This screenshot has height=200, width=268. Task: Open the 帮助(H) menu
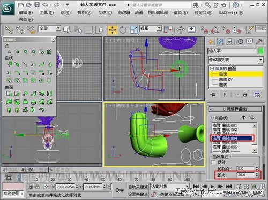pyautogui.click(x=26, y=19)
